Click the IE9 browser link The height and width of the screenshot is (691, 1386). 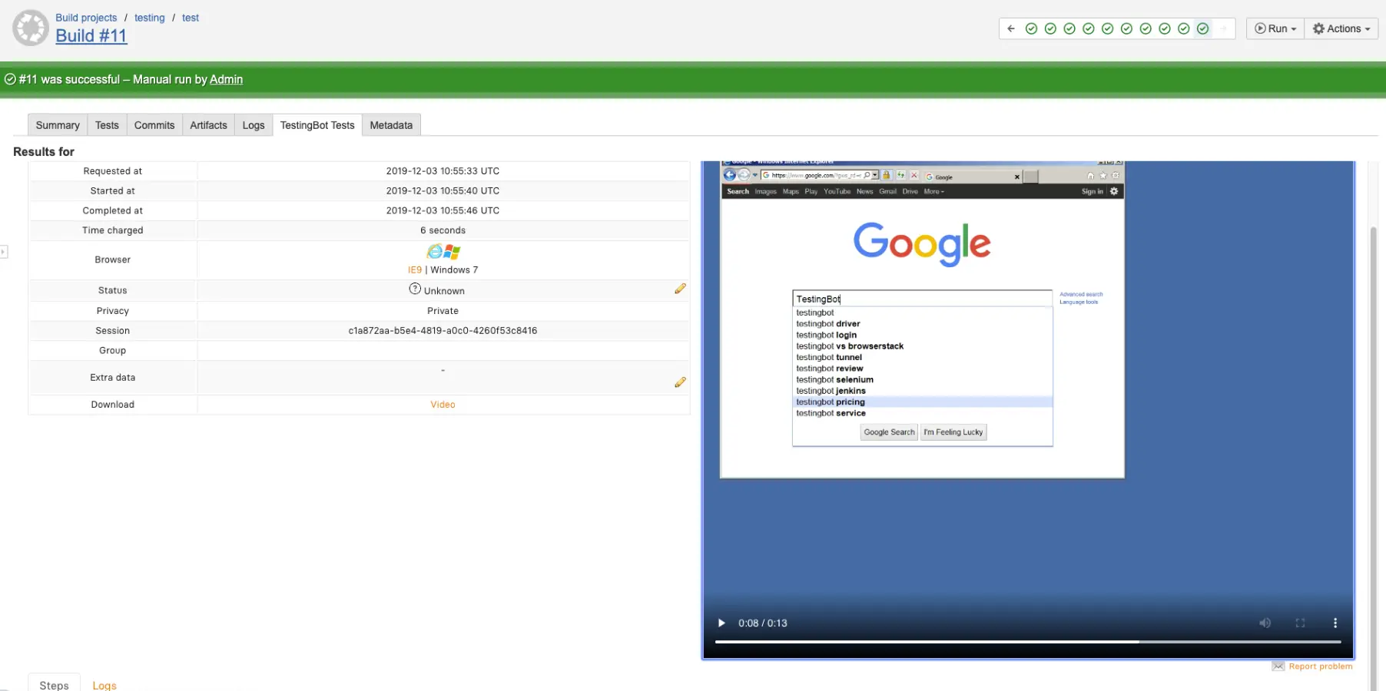[415, 270]
